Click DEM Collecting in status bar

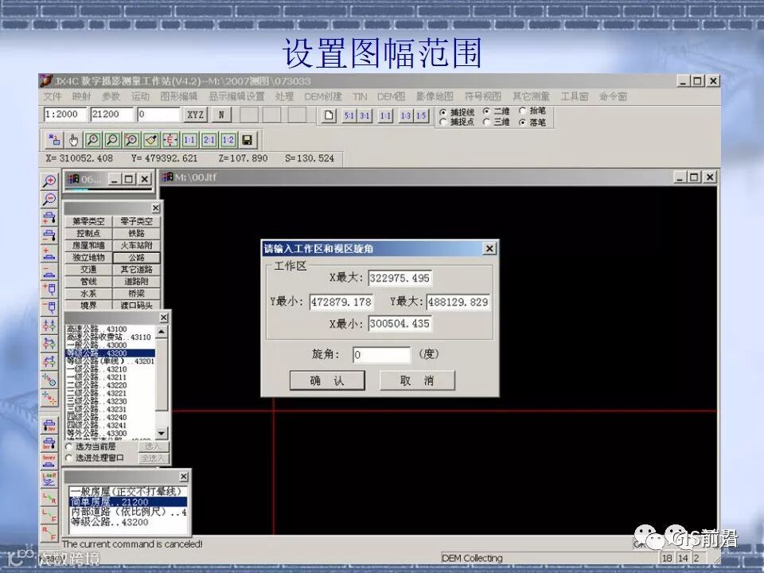(x=472, y=558)
